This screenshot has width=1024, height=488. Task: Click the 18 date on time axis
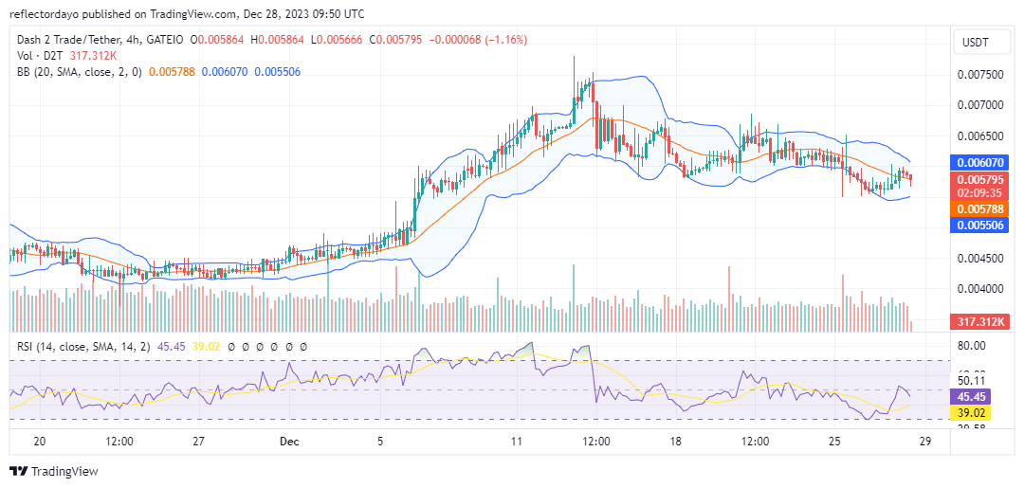click(x=675, y=441)
